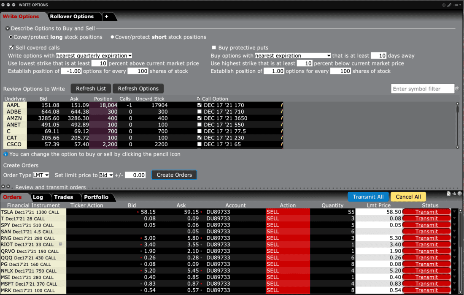Click the chain link icon in title bar

449,5
